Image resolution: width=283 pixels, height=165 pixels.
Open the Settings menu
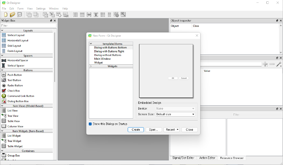pos(41,8)
